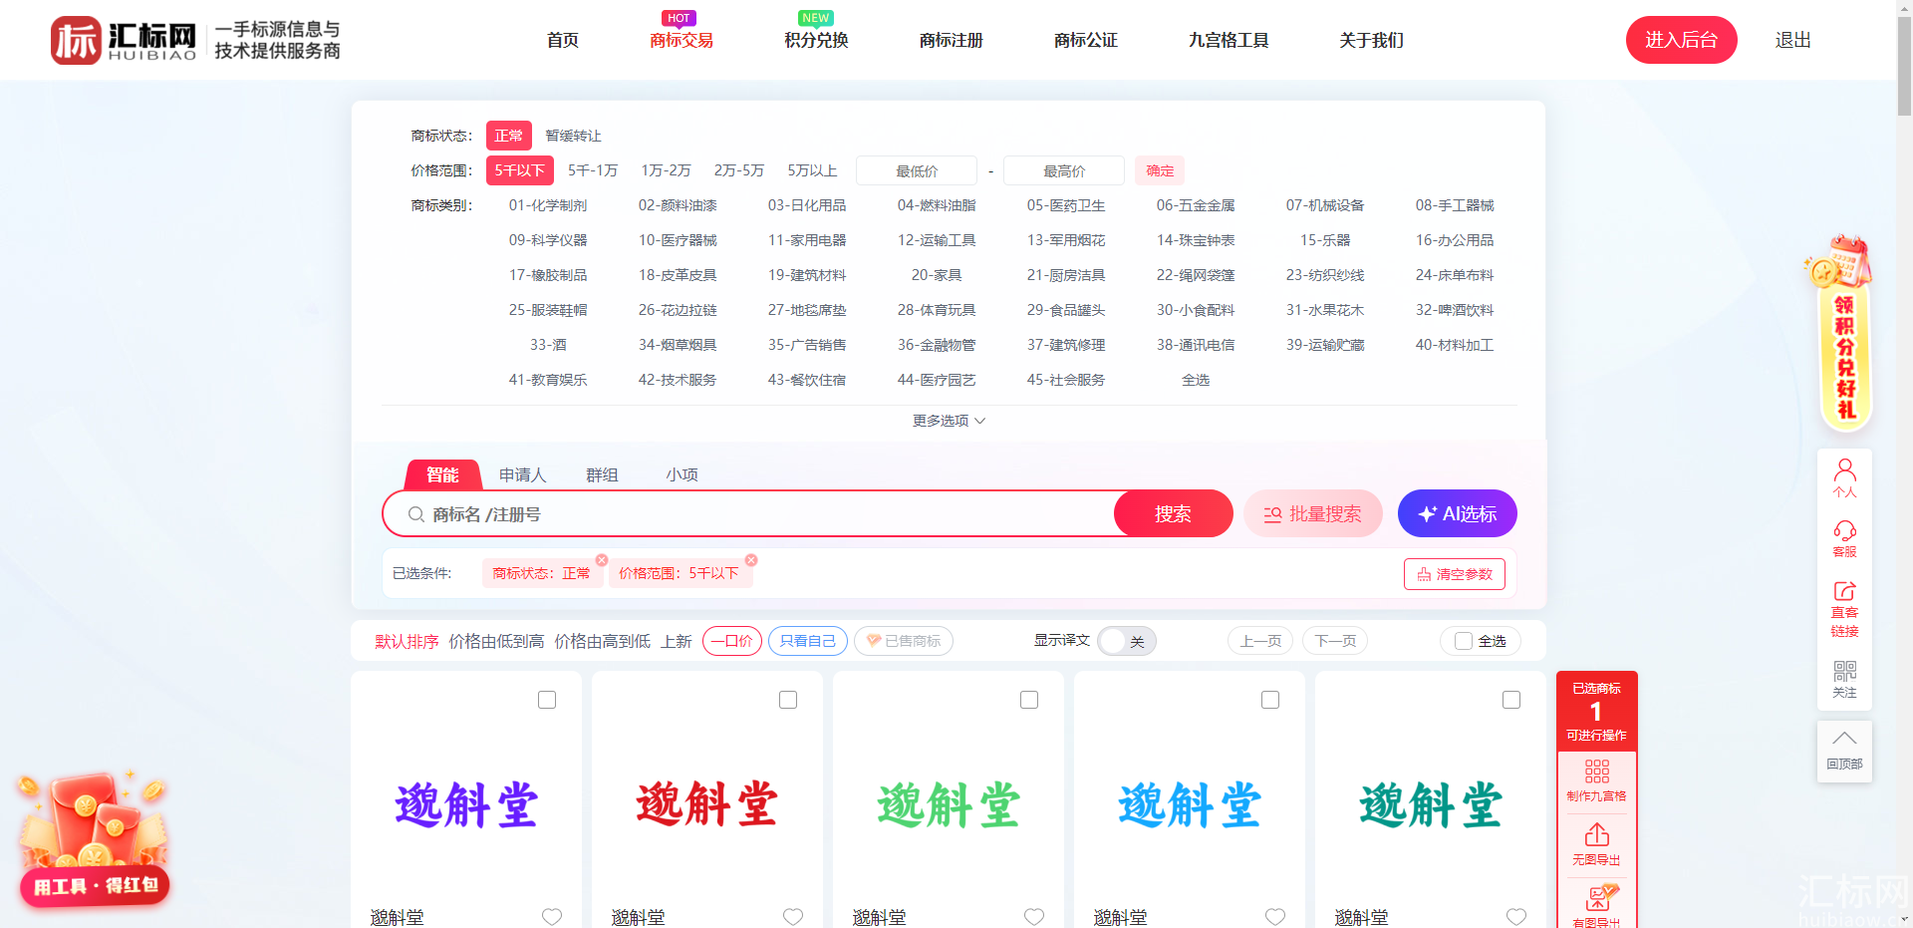Screen dimensions: 1913x928
Task: Check the green 邈斛堂 card checkbox
Action: pyautogui.click(x=1029, y=700)
